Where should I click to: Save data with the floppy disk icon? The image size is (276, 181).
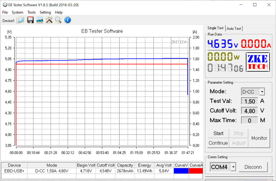tap(30, 20)
